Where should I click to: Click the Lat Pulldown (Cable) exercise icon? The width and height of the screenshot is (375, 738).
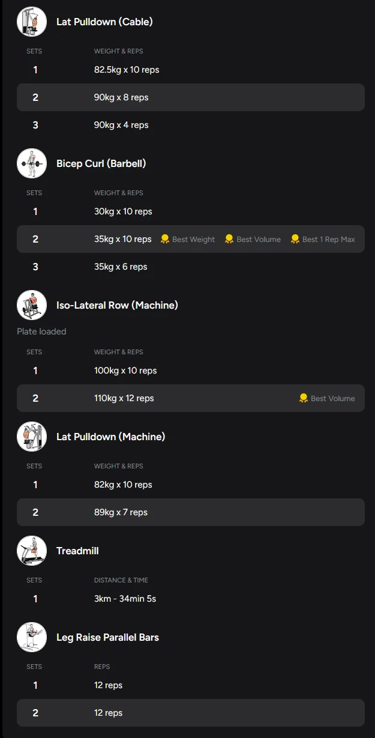click(32, 22)
